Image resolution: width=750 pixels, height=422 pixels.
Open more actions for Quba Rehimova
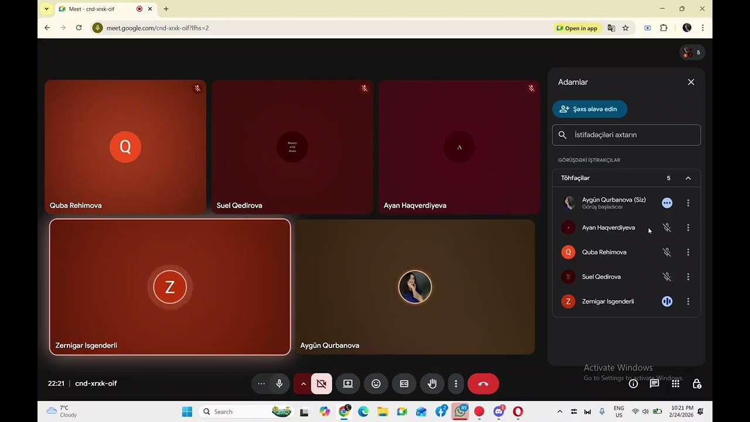[x=688, y=252]
